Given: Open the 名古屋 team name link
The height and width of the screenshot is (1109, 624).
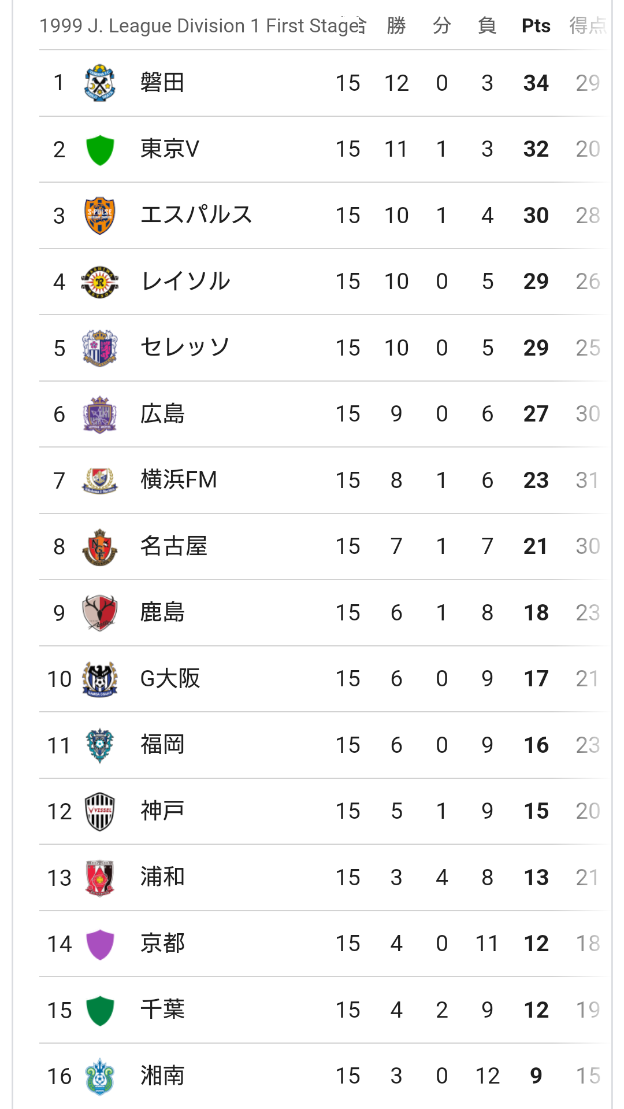Looking at the screenshot, I should click(173, 546).
